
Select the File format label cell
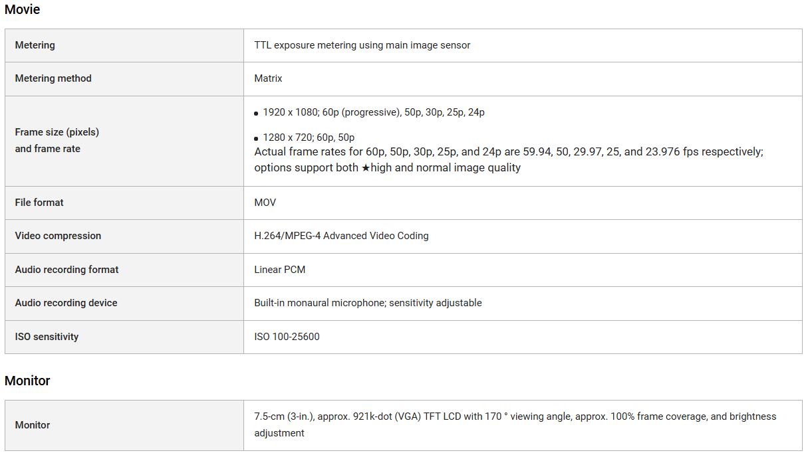[x=39, y=203]
